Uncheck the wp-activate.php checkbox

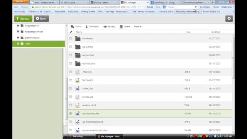(x=70, y=114)
